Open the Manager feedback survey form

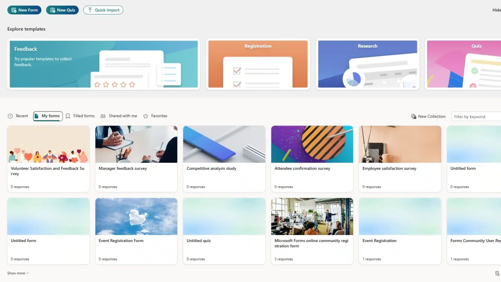pyautogui.click(x=136, y=159)
